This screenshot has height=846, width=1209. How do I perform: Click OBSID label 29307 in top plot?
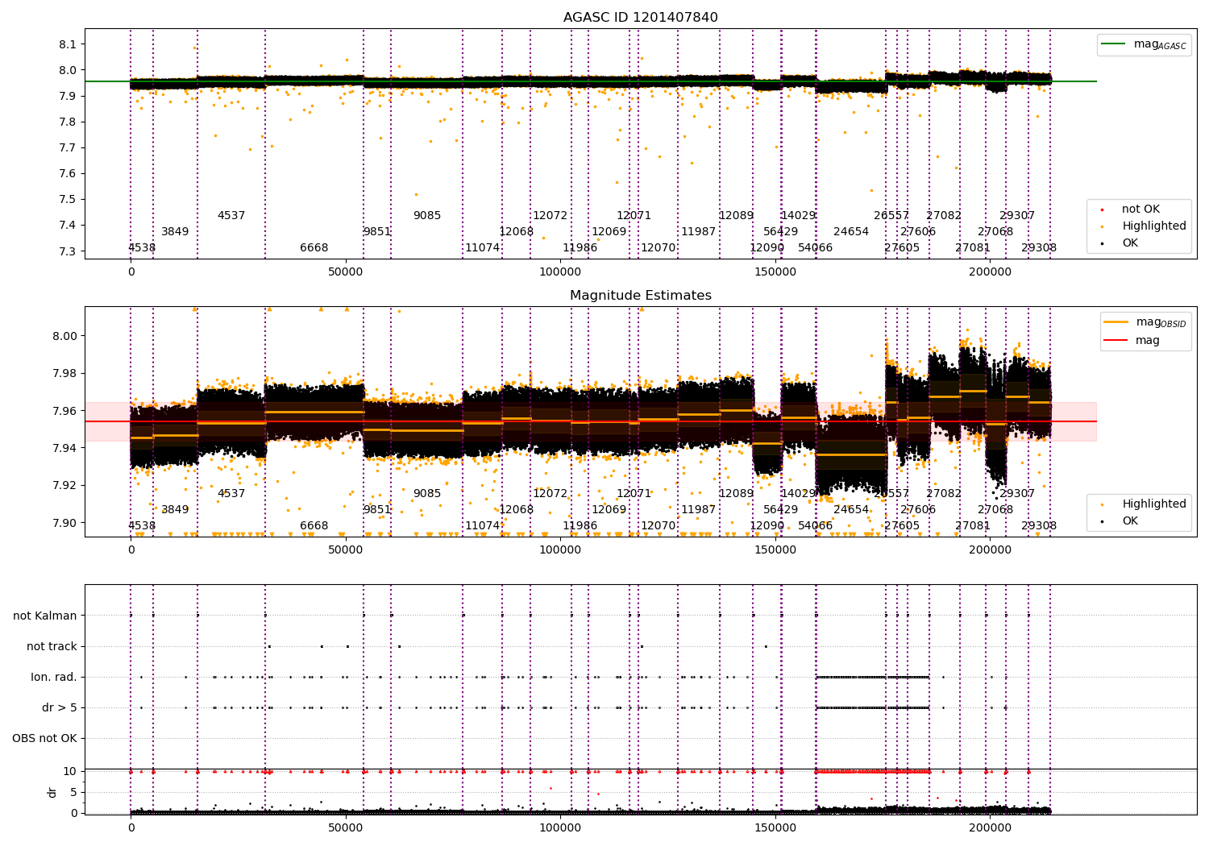click(1017, 216)
